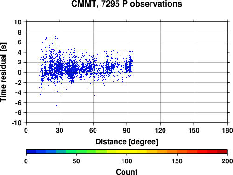Screen dimensions: 233x175
Task: Click the yellow colorbar segment near 100
Action: 127,152
